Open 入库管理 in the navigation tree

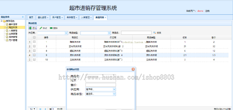pyautogui.click(x=13, y=31)
